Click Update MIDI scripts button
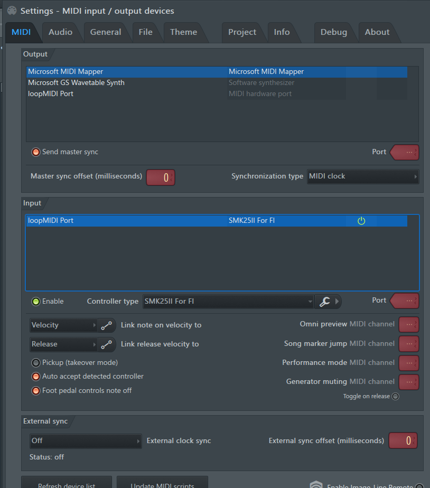This screenshot has height=488, width=430. (162, 483)
